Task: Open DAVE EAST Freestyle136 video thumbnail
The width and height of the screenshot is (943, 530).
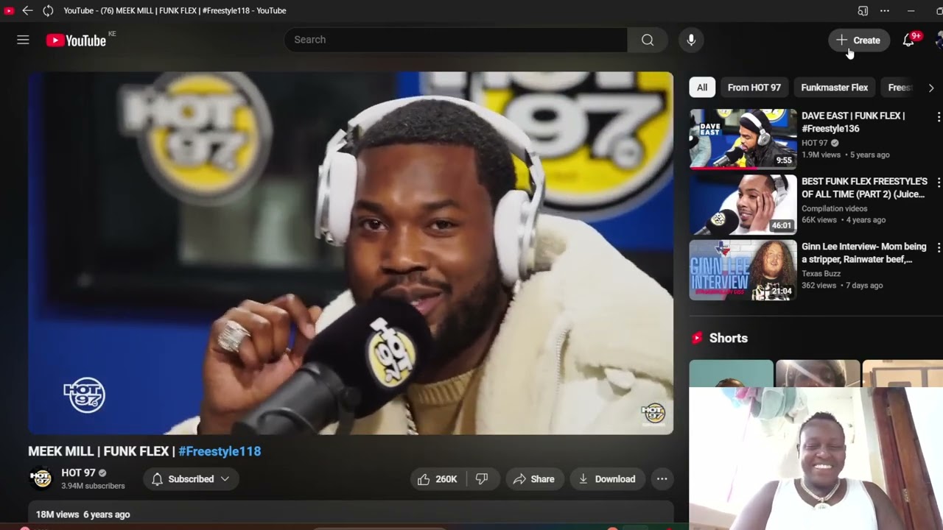Action: [x=743, y=139]
